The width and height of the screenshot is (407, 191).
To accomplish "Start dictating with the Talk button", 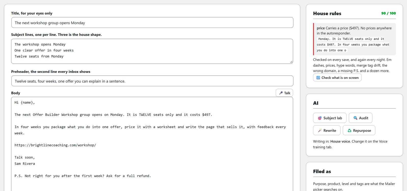I will [x=284, y=93].
